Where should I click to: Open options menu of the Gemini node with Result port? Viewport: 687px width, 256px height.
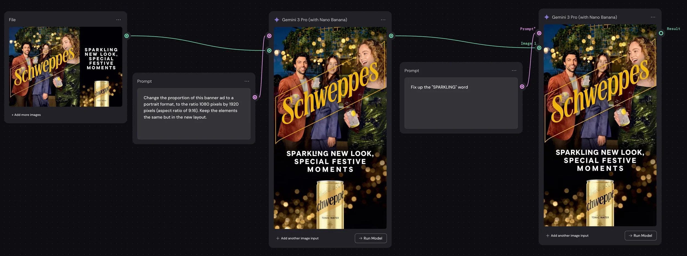(653, 17)
